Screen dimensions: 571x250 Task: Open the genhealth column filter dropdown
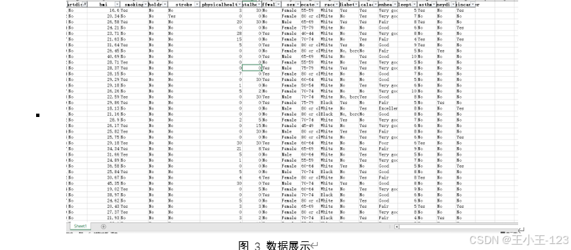395,5
